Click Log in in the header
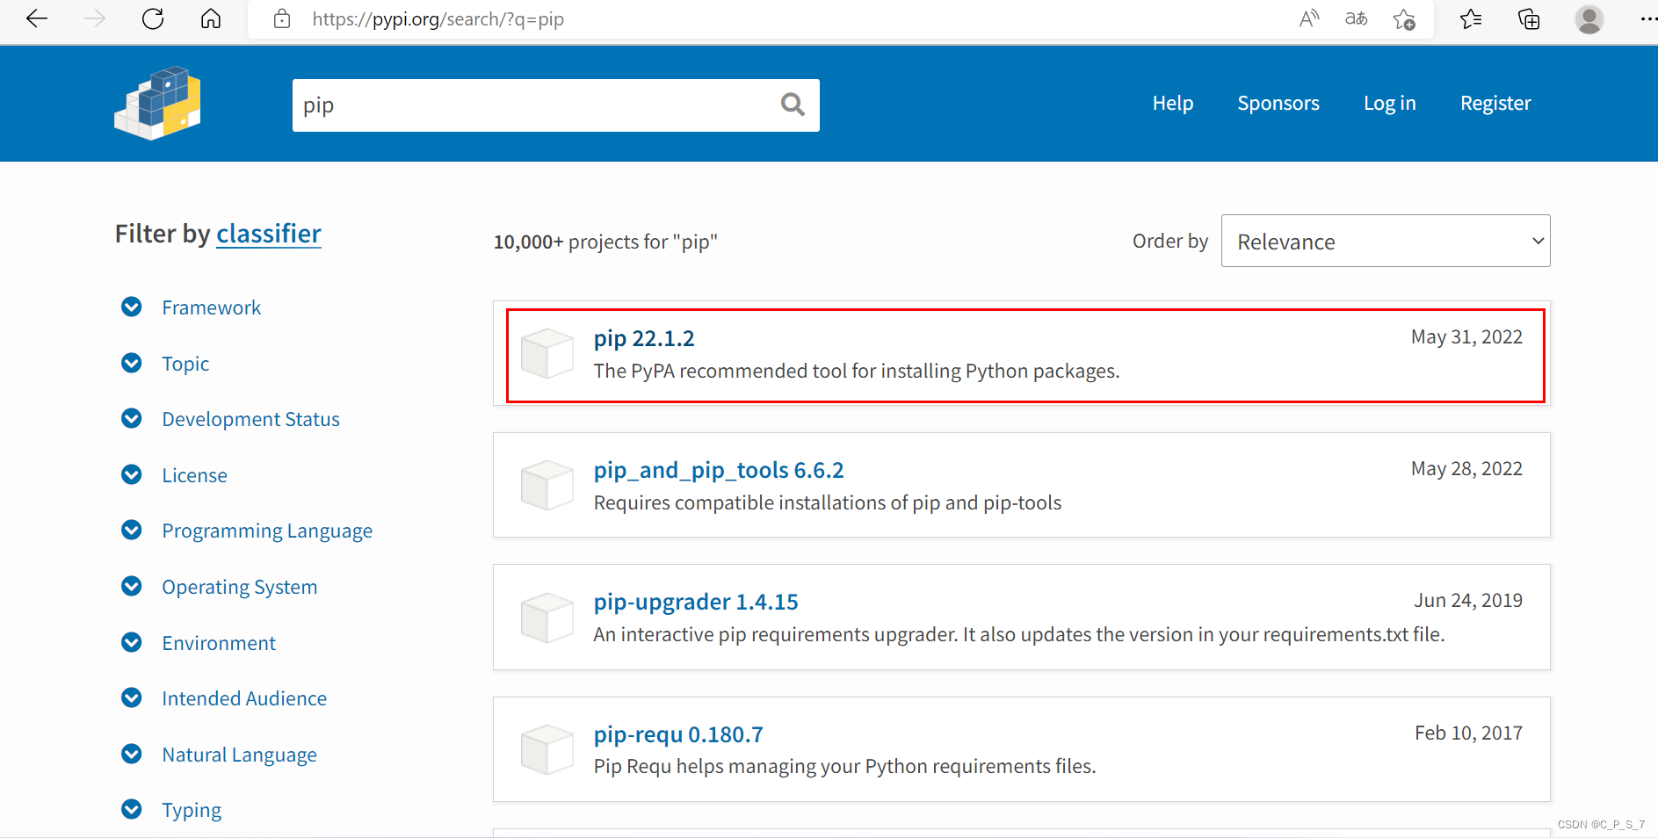Image resolution: width=1658 pixels, height=838 pixels. tap(1390, 103)
